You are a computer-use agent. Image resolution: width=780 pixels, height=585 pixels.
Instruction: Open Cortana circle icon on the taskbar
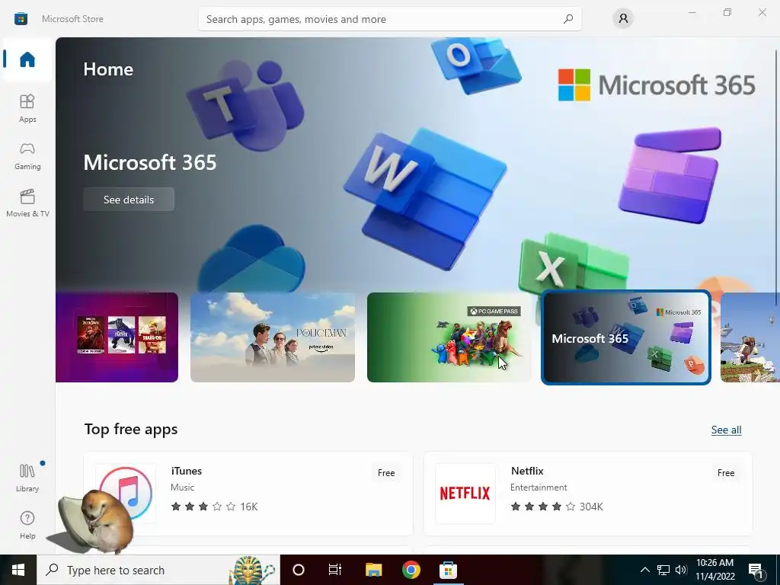coord(299,570)
